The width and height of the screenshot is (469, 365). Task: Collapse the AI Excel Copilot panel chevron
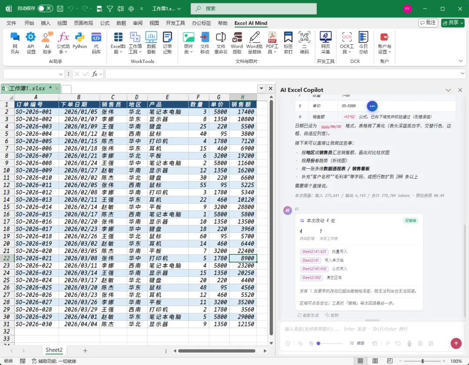click(448, 90)
